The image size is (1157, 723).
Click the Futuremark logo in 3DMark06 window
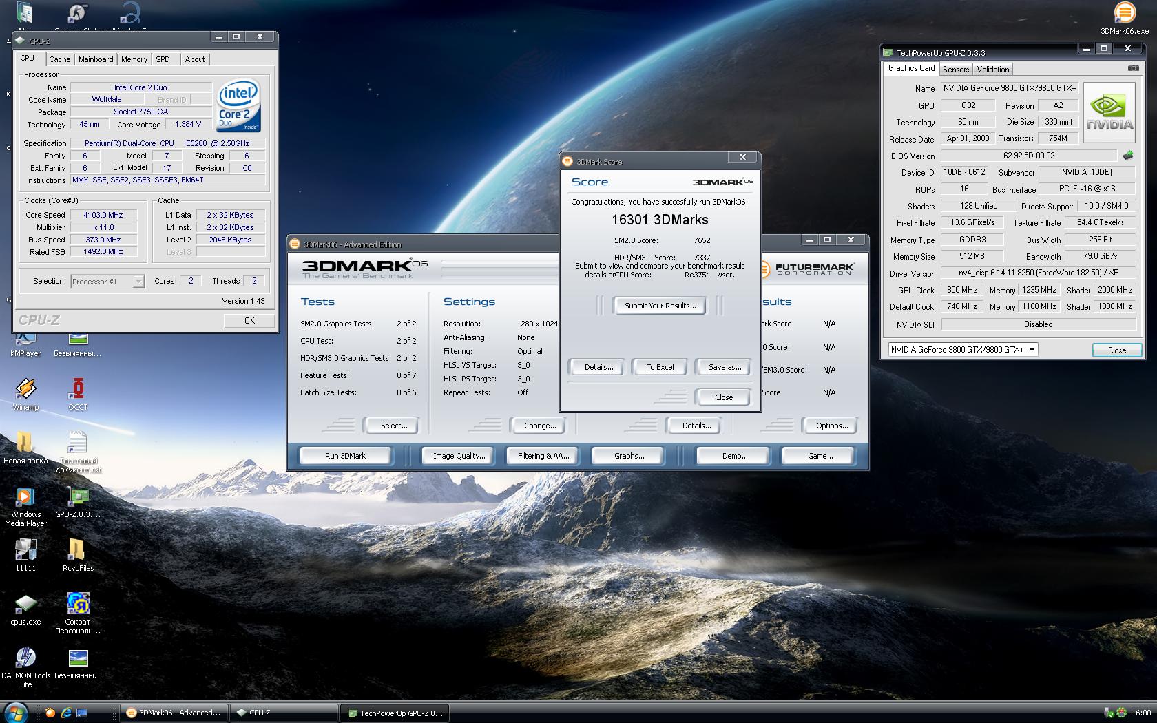coord(807,269)
